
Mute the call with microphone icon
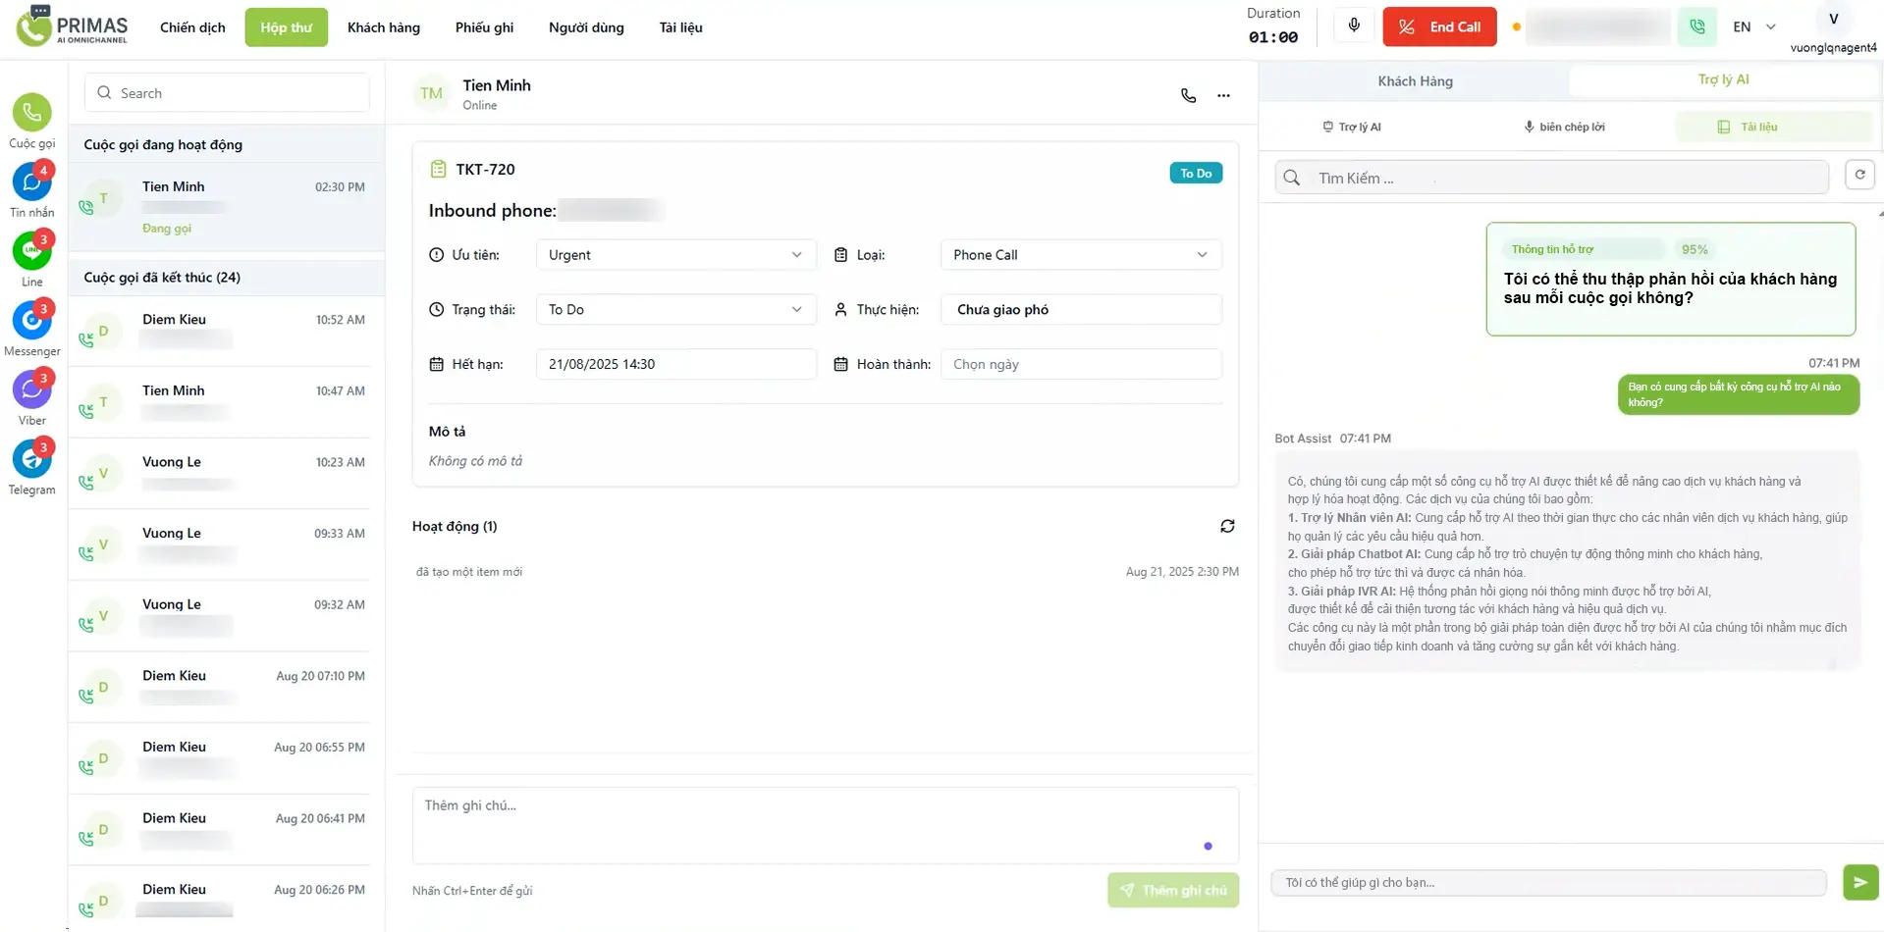point(1354,26)
